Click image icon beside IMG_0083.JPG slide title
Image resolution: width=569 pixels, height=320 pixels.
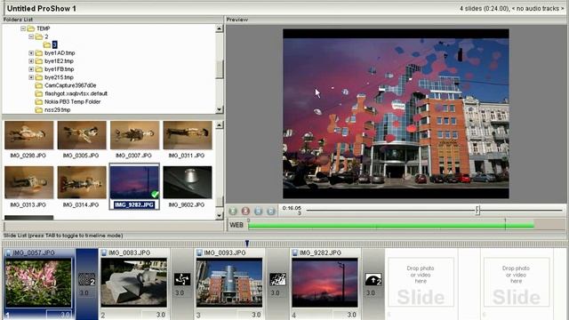(104, 252)
